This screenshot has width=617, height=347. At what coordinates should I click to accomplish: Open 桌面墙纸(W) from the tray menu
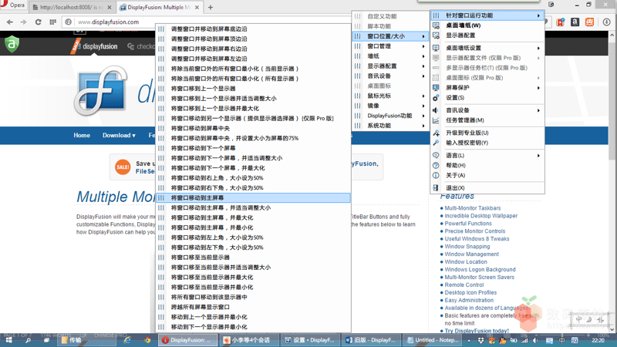click(x=487, y=25)
